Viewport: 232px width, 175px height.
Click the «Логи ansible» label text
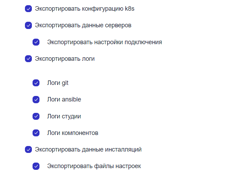64,99
